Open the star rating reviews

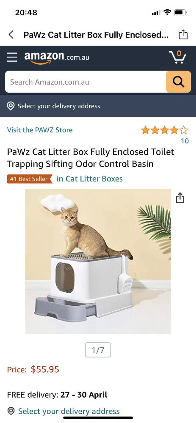pyautogui.click(x=164, y=130)
